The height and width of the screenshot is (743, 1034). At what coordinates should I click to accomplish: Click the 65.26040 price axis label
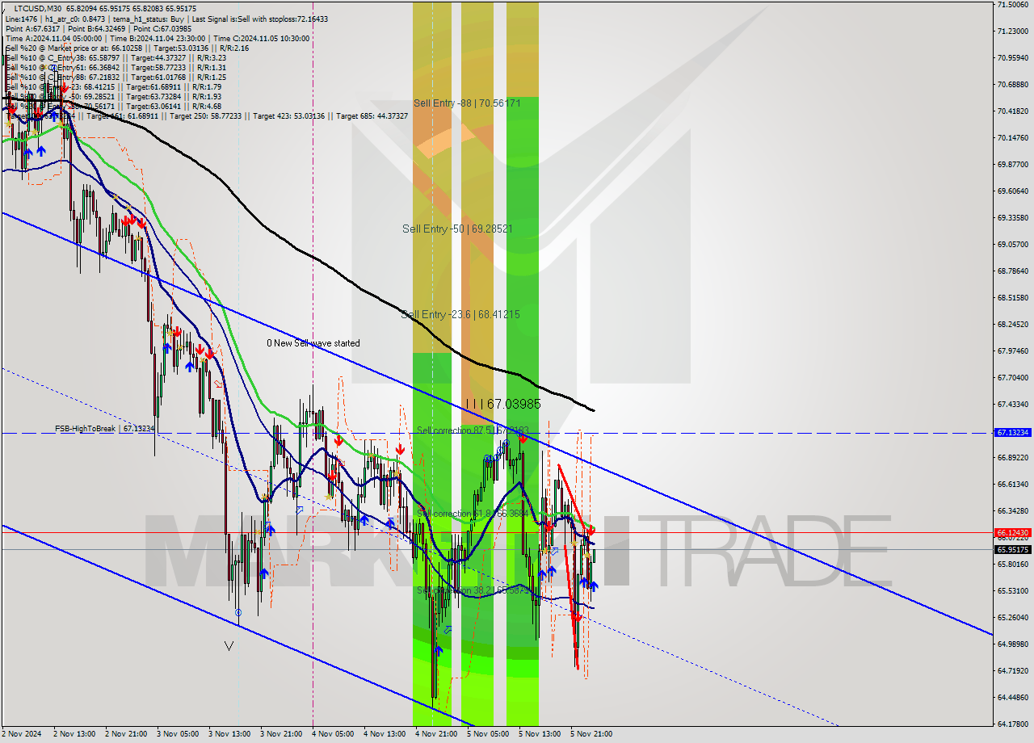click(x=1013, y=617)
